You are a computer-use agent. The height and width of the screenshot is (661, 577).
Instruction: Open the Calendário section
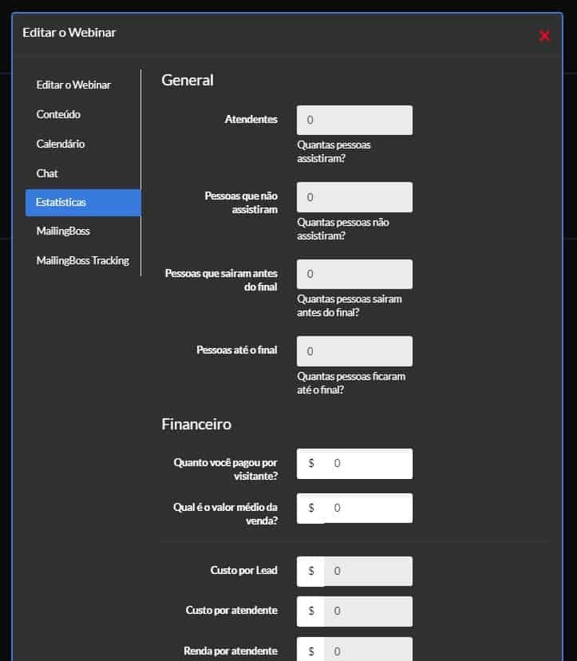tap(61, 144)
